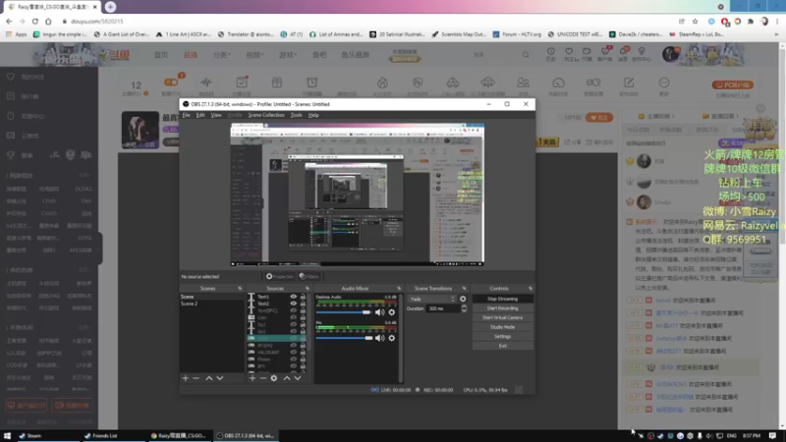This screenshot has width=786, height=442.
Task: Click Douyu search magnifier icon
Action: 526,55
